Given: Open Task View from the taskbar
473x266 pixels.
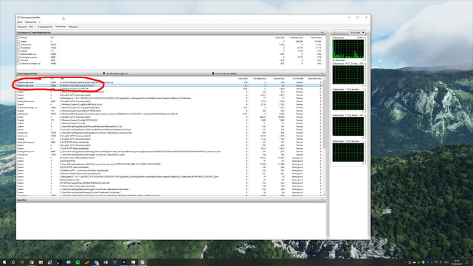Looking at the screenshot, I should point(22,263).
